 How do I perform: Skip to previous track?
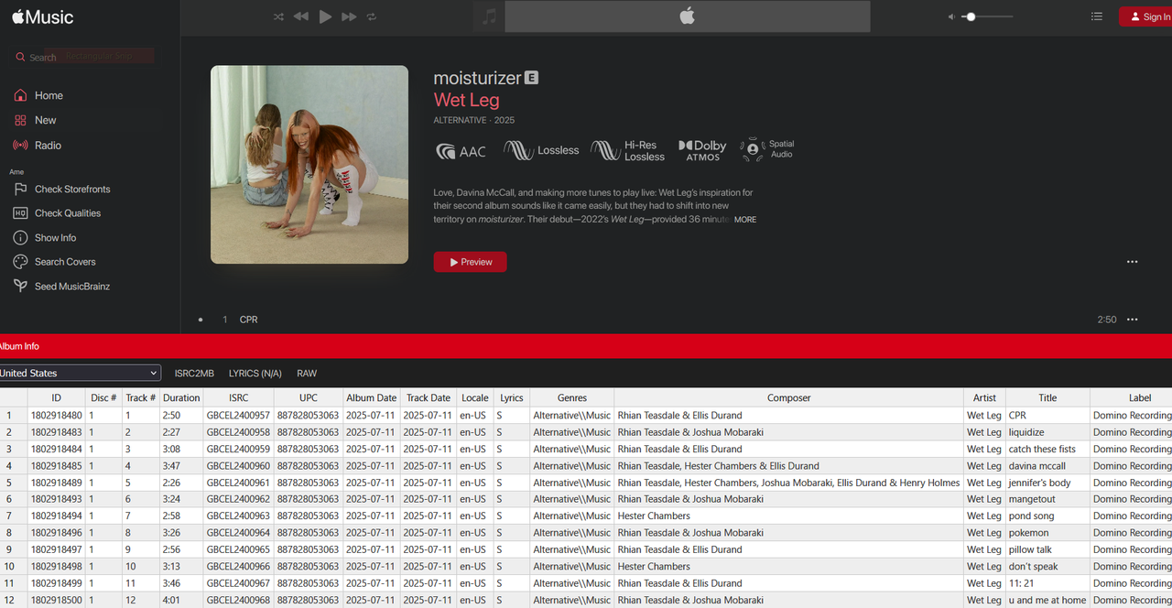point(301,16)
